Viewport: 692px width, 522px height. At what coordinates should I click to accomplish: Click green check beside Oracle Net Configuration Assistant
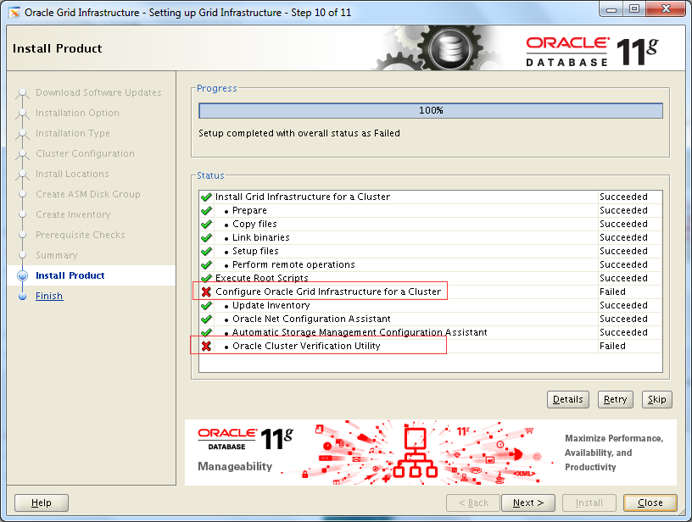tap(206, 319)
